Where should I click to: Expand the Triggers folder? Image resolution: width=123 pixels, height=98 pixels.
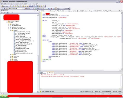pos(11,58)
